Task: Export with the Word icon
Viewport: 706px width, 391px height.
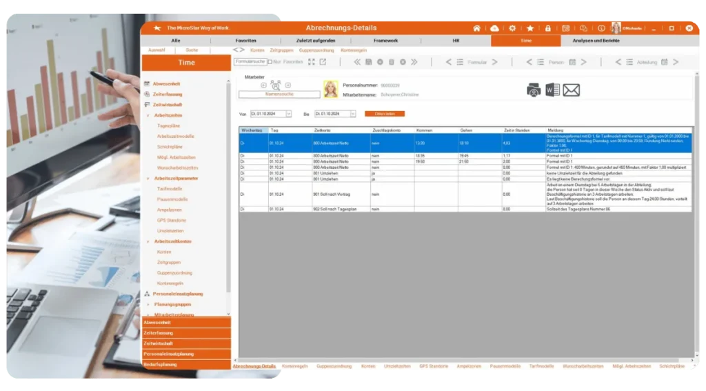Action: tap(552, 90)
